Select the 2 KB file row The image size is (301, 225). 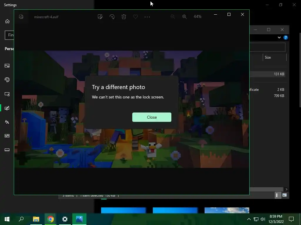267,90
